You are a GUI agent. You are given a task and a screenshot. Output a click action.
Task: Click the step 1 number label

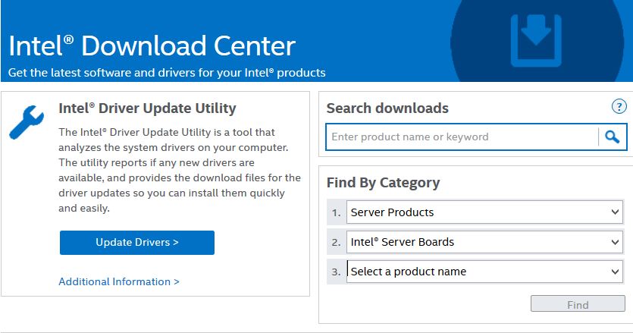337,212
